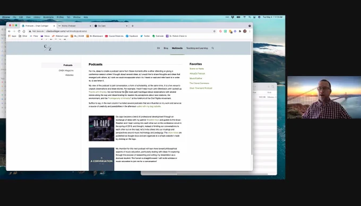Reload the current page

19,31
